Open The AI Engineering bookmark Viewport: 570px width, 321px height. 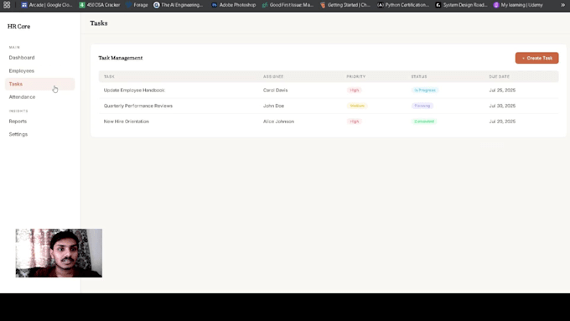coord(178,5)
